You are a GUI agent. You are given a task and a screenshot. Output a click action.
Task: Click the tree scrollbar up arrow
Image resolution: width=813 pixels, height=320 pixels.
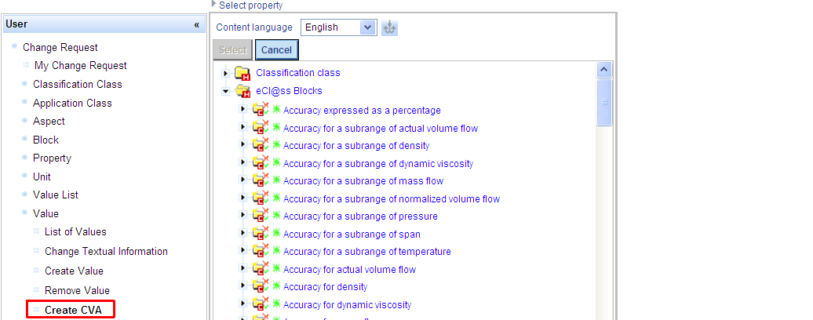pyautogui.click(x=604, y=70)
